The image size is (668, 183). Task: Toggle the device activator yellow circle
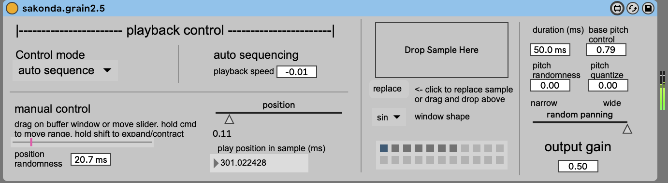[12, 8]
